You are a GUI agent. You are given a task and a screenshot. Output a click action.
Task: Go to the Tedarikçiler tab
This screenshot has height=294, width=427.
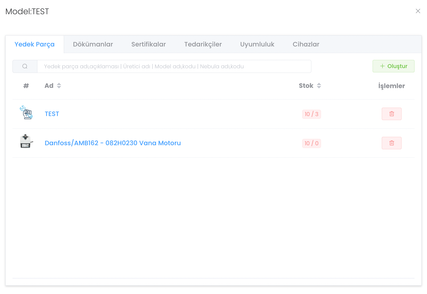tap(203, 44)
